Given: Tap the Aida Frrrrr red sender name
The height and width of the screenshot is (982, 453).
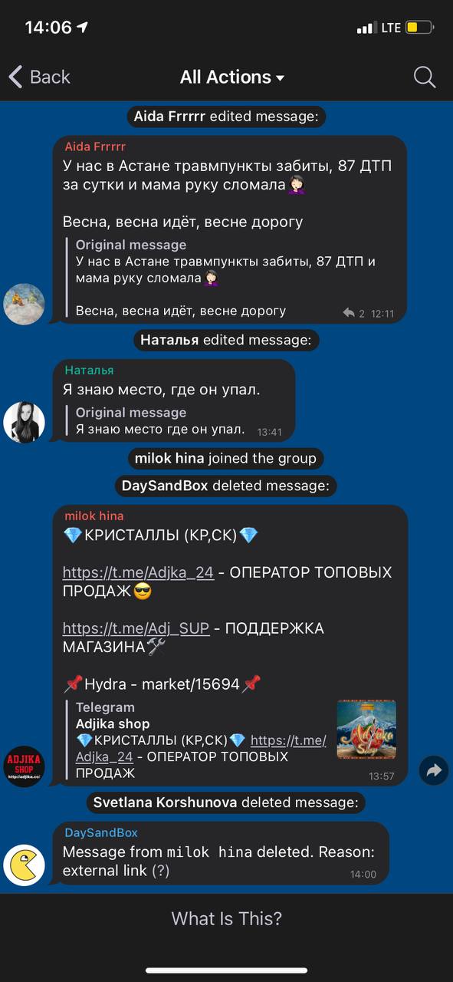Looking at the screenshot, I should (x=95, y=147).
